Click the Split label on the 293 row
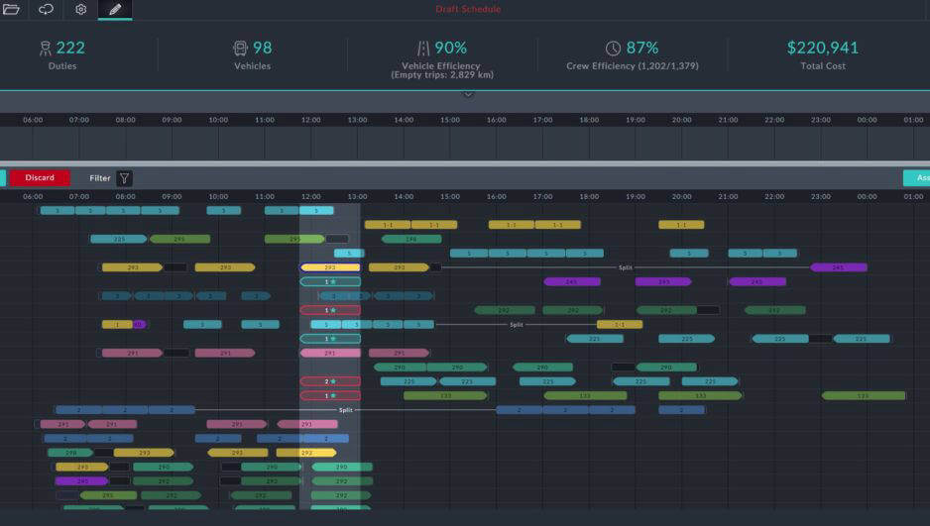The image size is (930, 526). (626, 267)
